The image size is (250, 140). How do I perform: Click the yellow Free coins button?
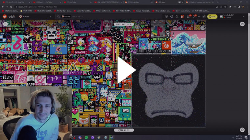pos(212,16)
